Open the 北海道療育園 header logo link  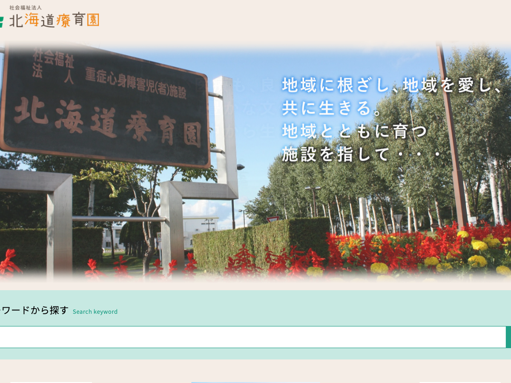click(54, 20)
